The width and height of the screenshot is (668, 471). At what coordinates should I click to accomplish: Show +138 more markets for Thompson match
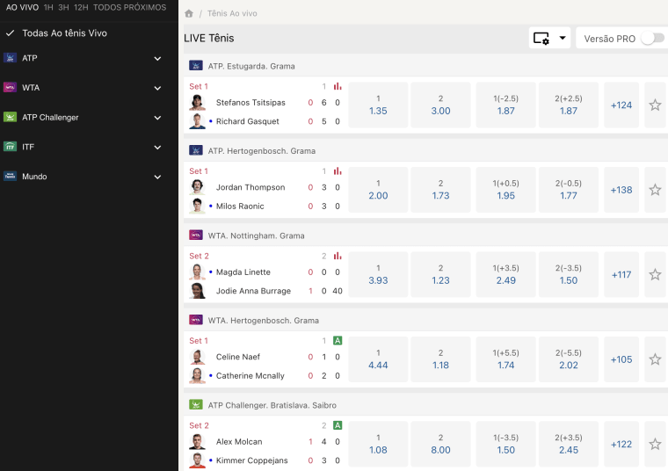(621, 190)
